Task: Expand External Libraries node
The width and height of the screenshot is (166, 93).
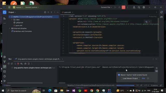Action: (10, 28)
